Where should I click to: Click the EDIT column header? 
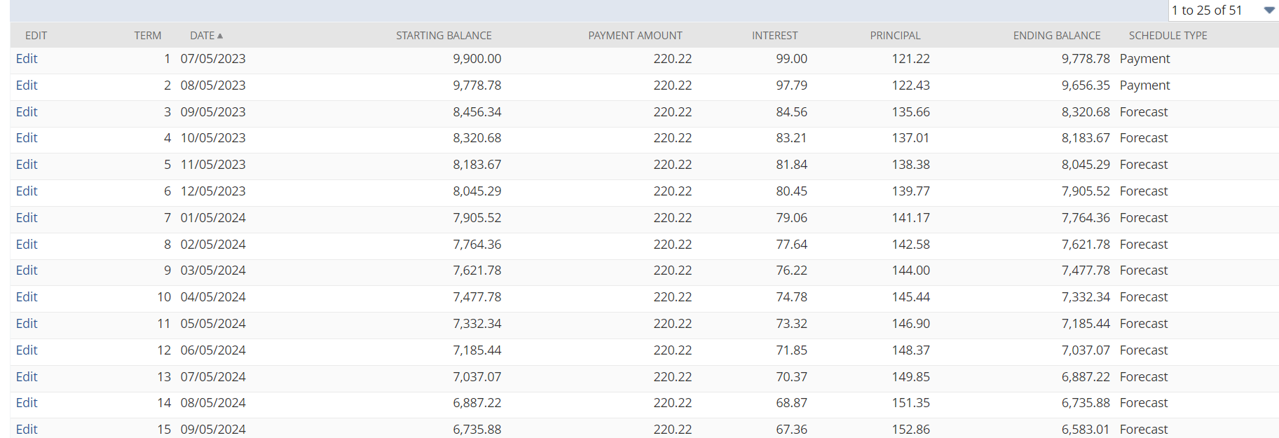tap(36, 36)
